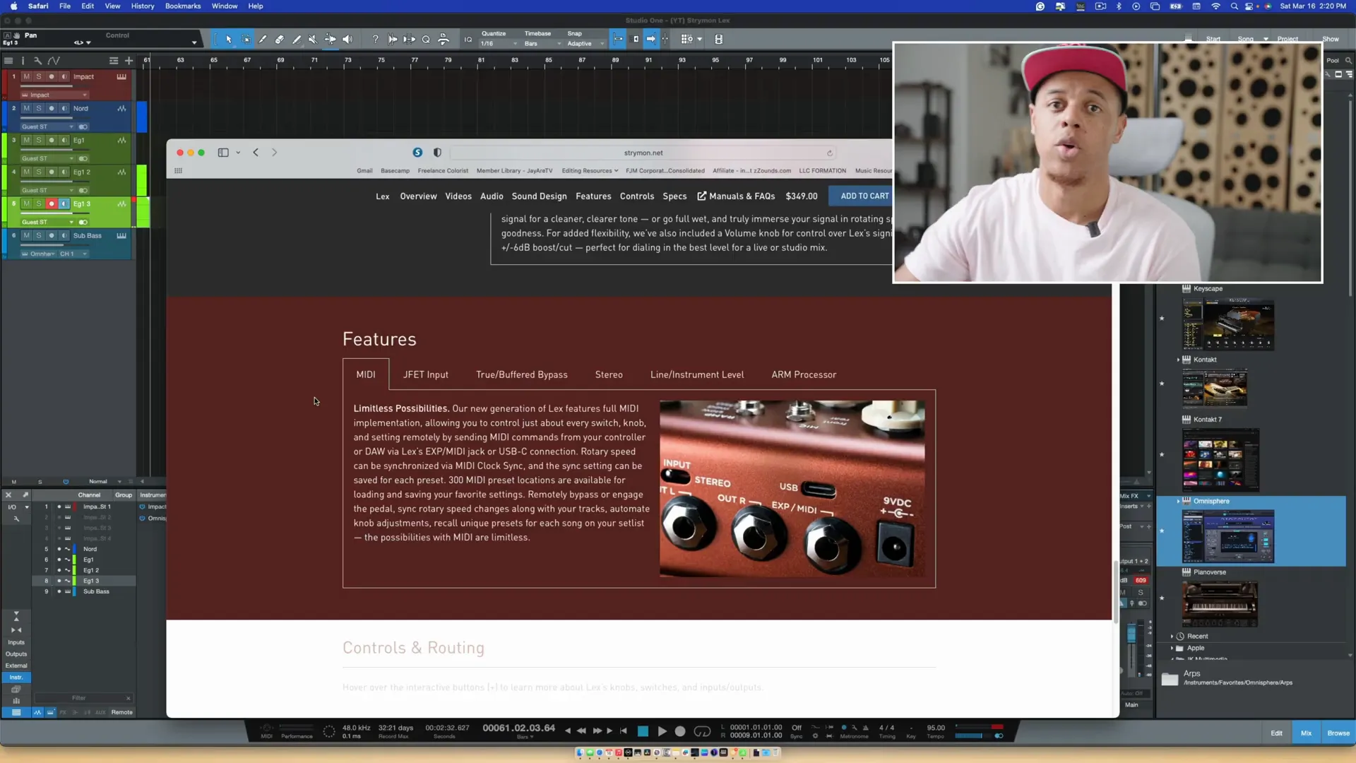Toggle the Impact instrument power button
Viewport: 1356px width, 763px height.
[142, 507]
